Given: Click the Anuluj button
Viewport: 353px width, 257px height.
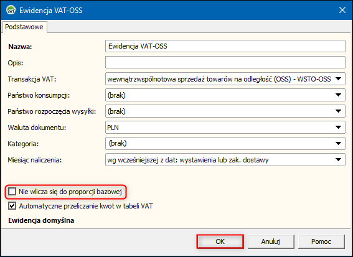Looking at the screenshot, I should pos(271,241).
